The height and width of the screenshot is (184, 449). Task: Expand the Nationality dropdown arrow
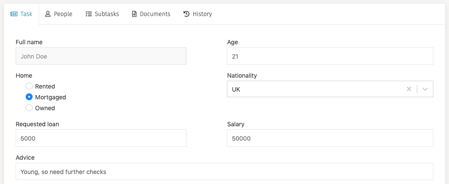(425, 89)
